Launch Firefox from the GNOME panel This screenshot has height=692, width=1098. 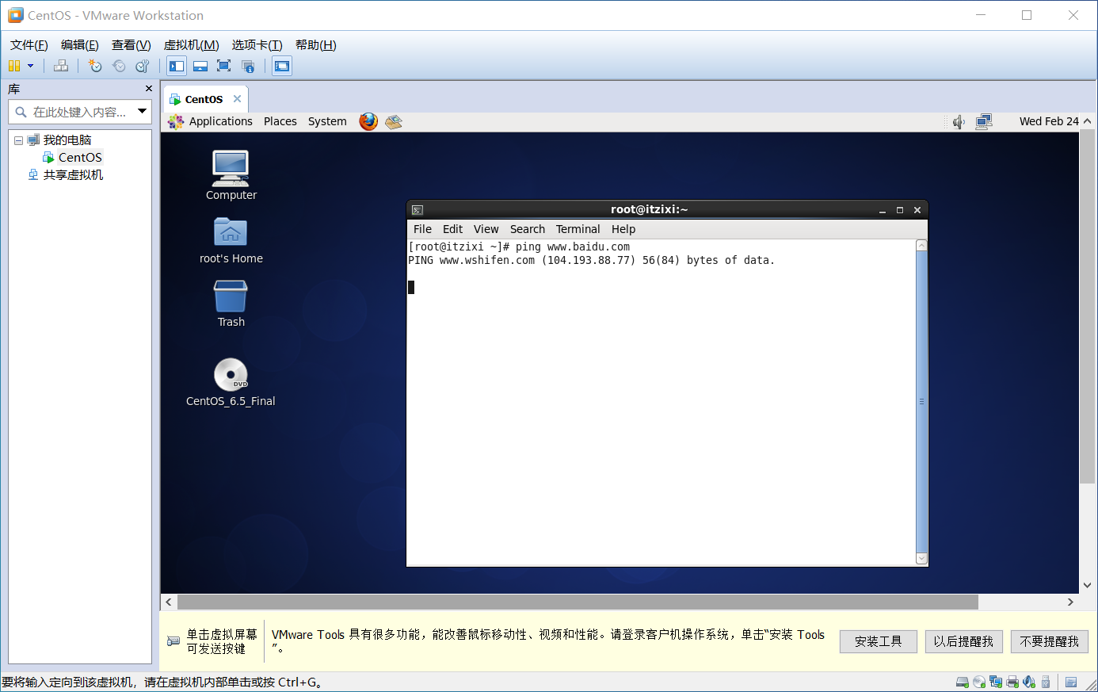click(x=368, y=121)
